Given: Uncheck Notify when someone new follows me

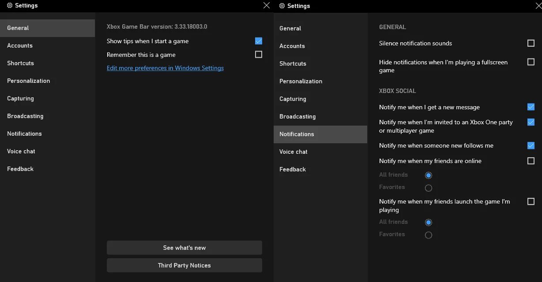Looking at the screenshot, I should 531,145.
